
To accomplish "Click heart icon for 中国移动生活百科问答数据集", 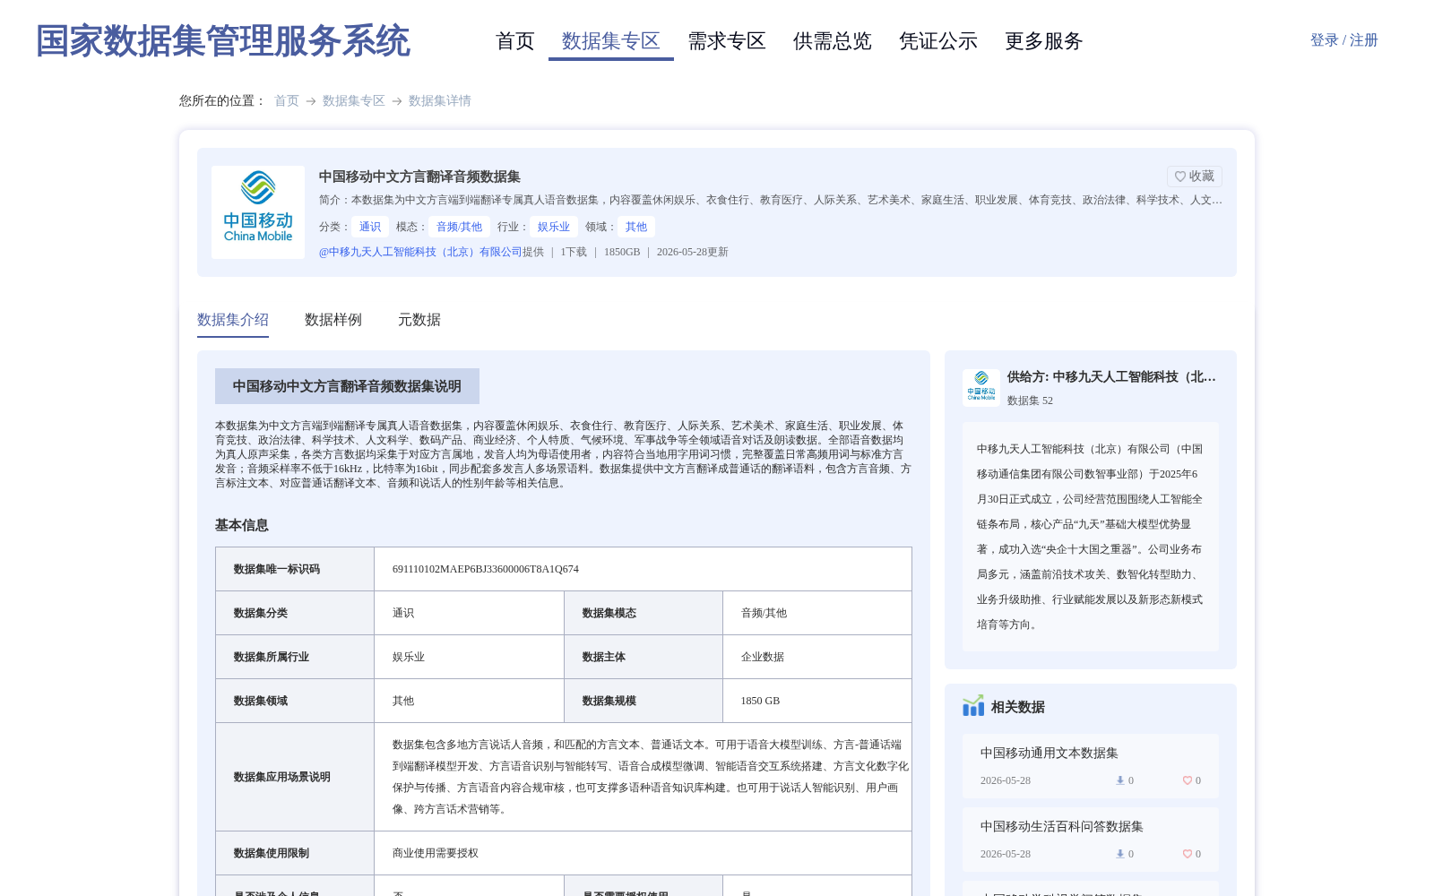I will pyautogui.click(x=1187, y=854).
